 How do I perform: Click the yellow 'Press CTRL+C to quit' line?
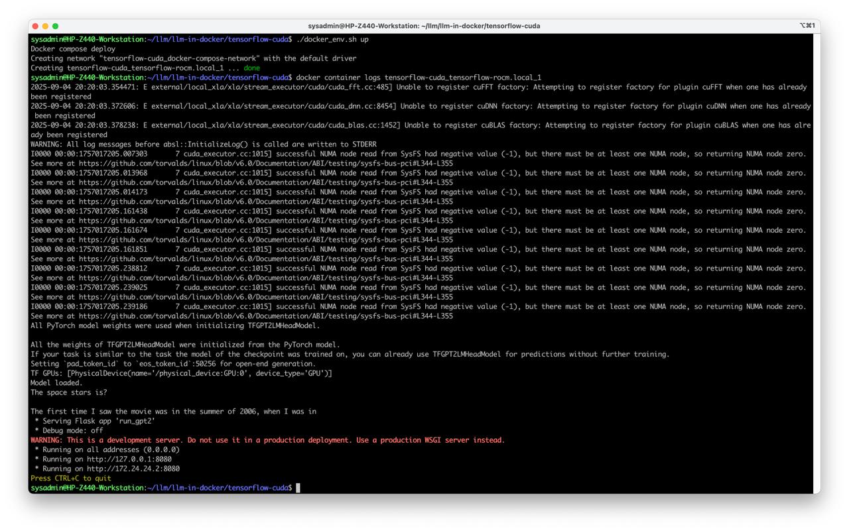point(71,479)
